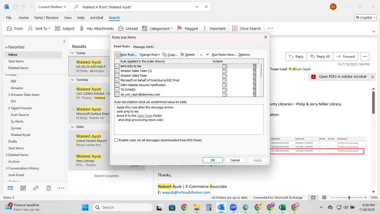The image size is (380, 214).
Task: Close the Open PDFs in Adobe Acrobat bar
Action: pos(372,77)
